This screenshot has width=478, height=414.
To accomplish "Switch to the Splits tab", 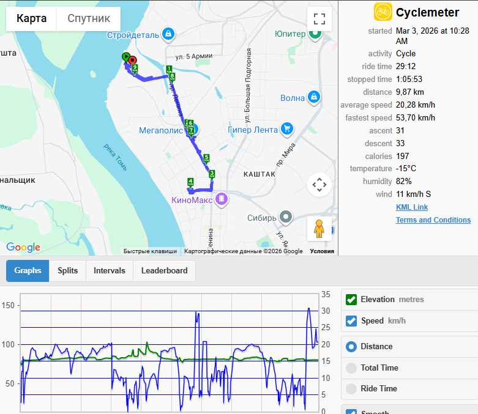I will click(x=68, y=270).
